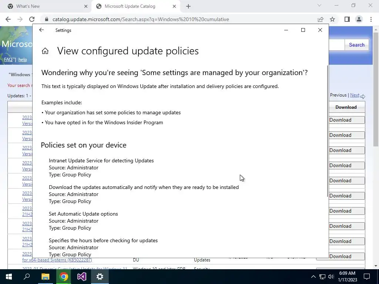Image resolution: width=379 pixels, height=284 pixels.
Task: Click the Download column header
Action: coord(346,107)
